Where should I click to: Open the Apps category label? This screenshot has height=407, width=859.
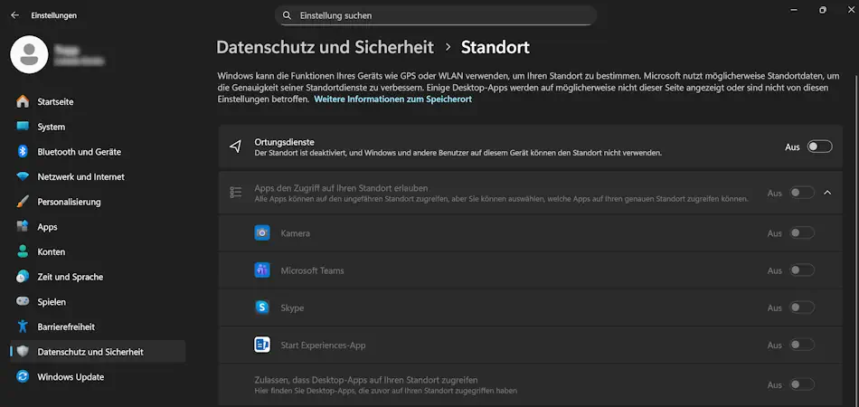click(x=47, y=227)
